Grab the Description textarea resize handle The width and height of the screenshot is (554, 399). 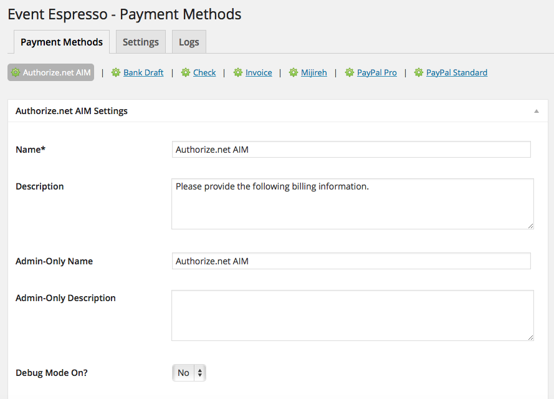coord(530,226)
